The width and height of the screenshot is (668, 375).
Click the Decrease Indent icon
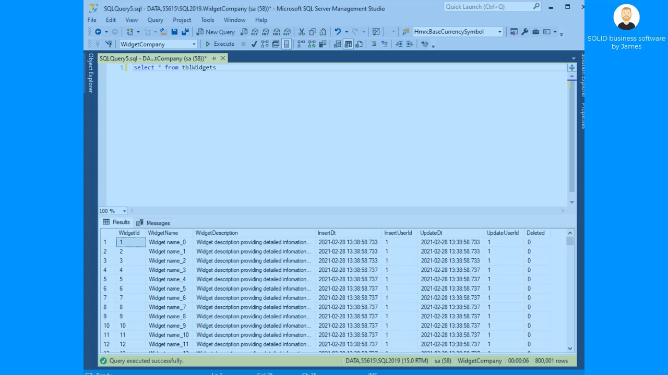399,44
